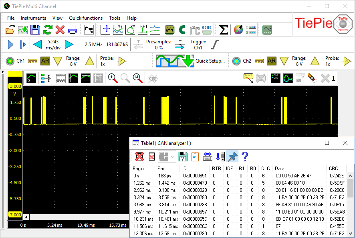Click the Quick Setup button
Image resolution: width=355 pixels, height=238 pixels.
(x=191, y=61)
